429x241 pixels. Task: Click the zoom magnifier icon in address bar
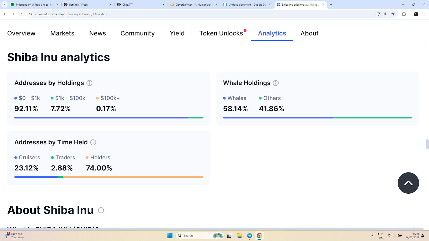coord(386,14)
